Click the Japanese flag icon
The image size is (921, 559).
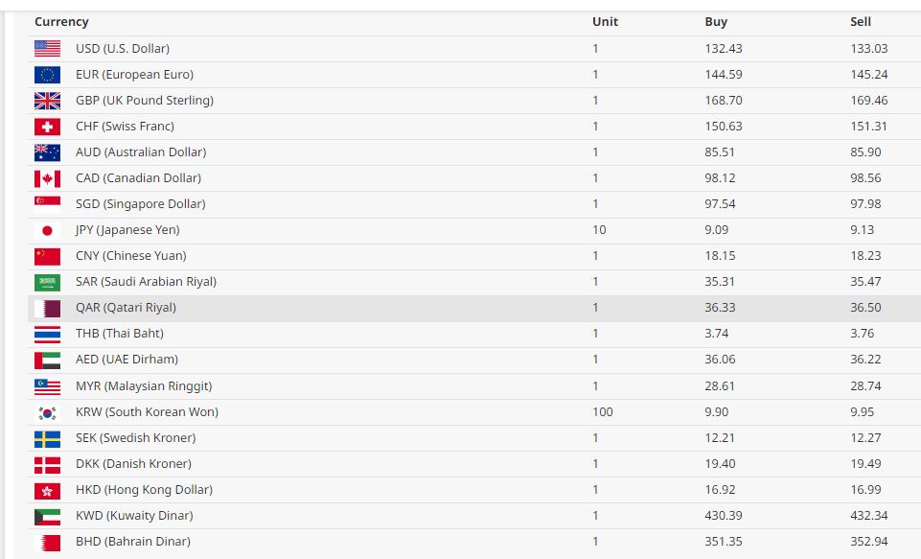tap(47, 230)
